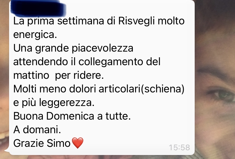Image resolution: width=235 pixels, height=159 pixels.
Task: Tap the line "Buona Domenica a tutte."
Action: (72, 116)
